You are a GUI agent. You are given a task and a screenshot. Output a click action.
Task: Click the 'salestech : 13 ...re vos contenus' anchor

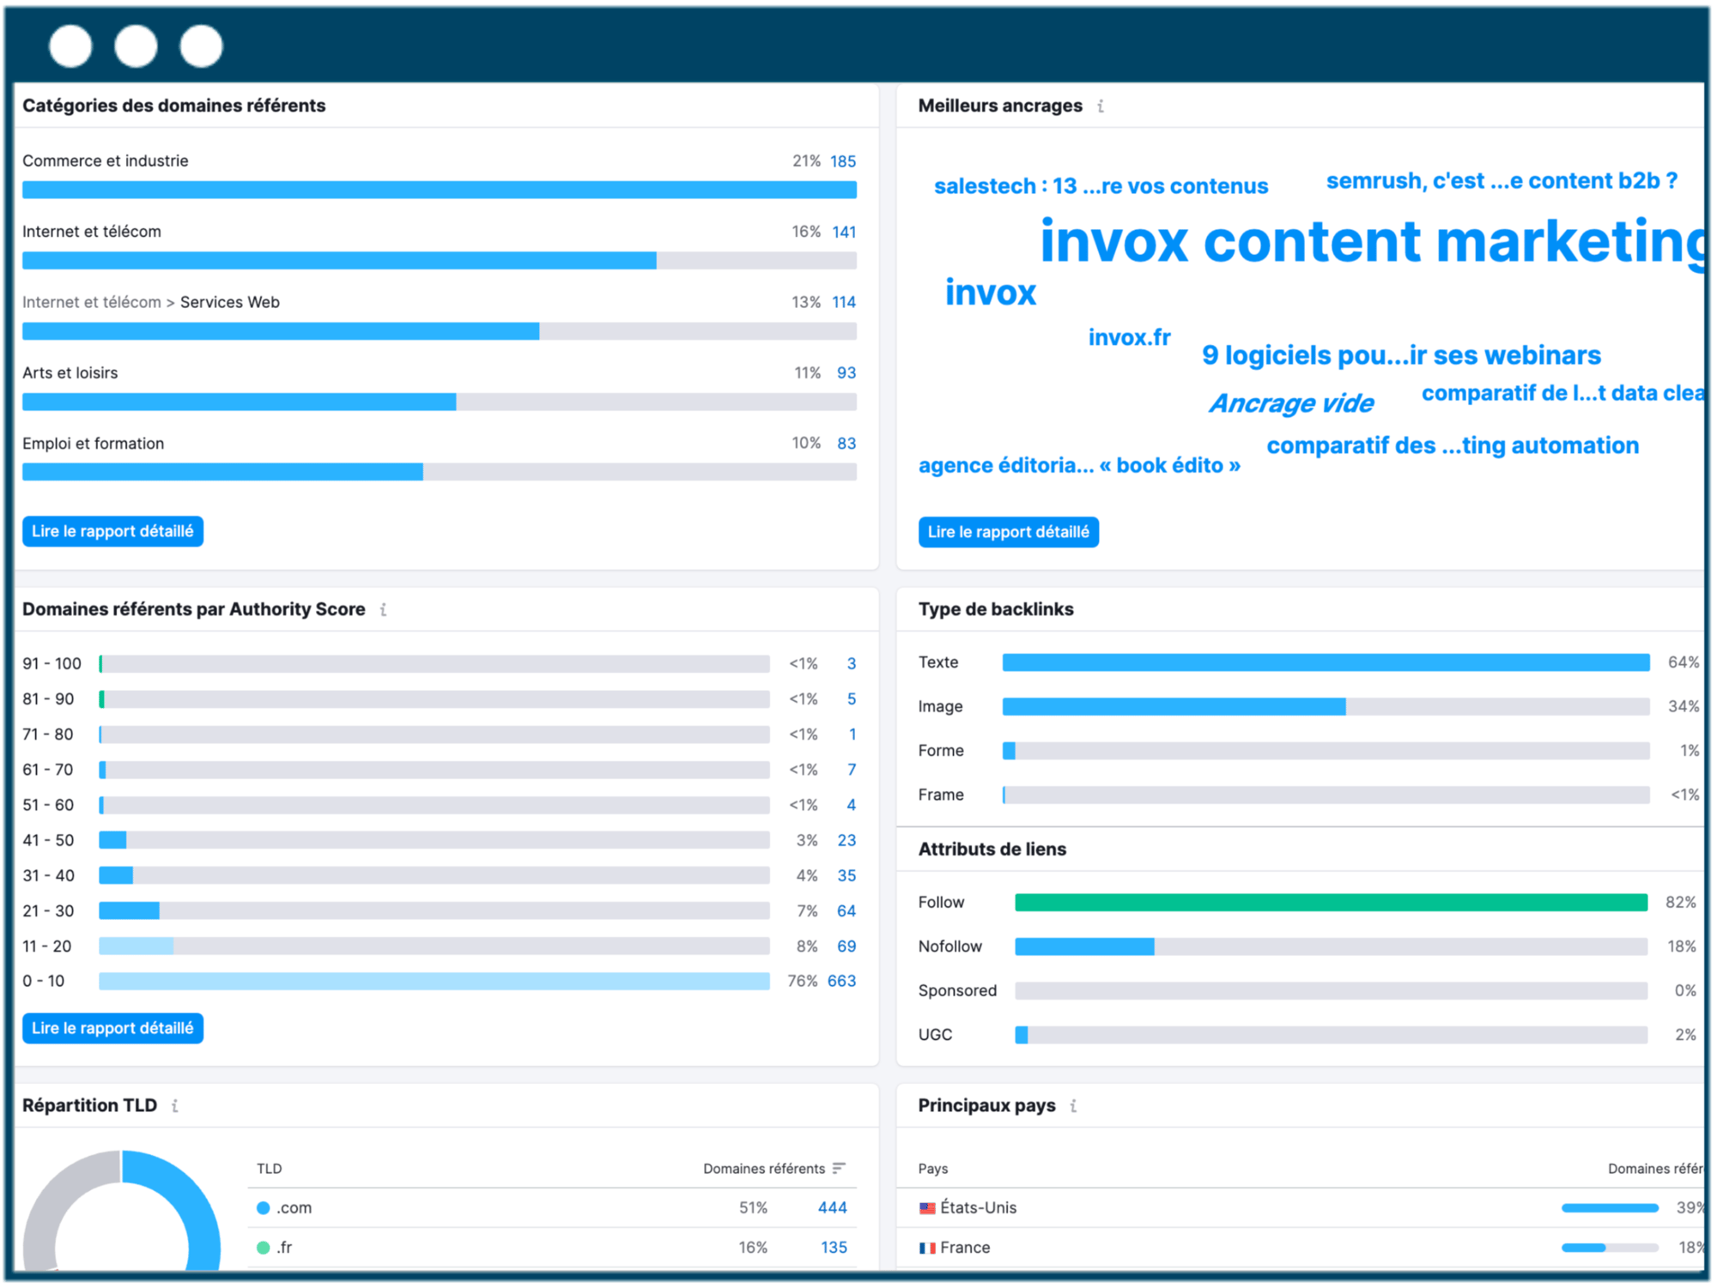click(x=1101, y=186)
